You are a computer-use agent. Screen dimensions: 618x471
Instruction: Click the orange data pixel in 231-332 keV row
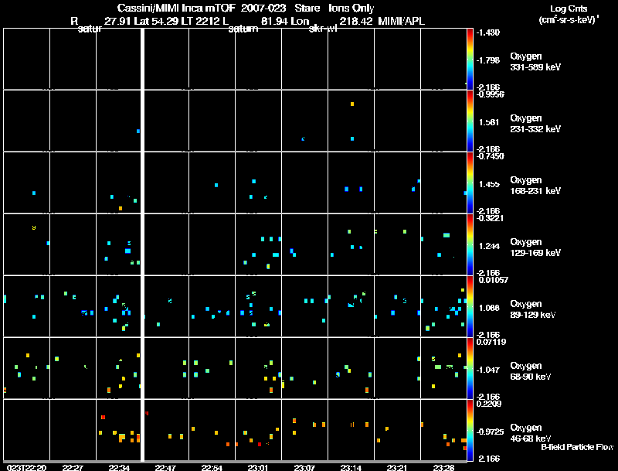click(352, 104)
